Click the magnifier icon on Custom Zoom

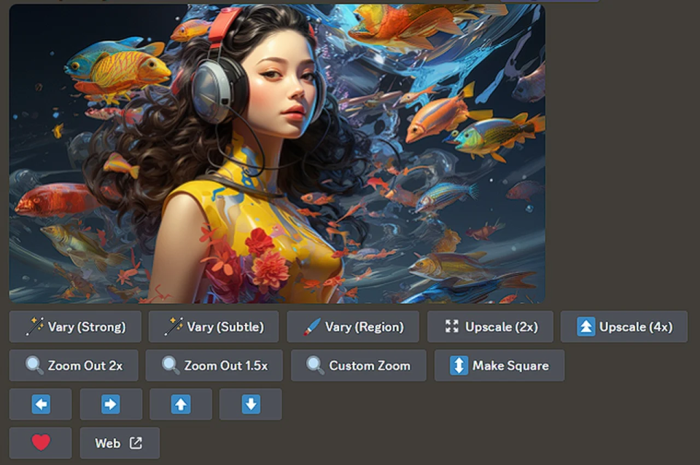pyautogui.click(x=315, y=365)
